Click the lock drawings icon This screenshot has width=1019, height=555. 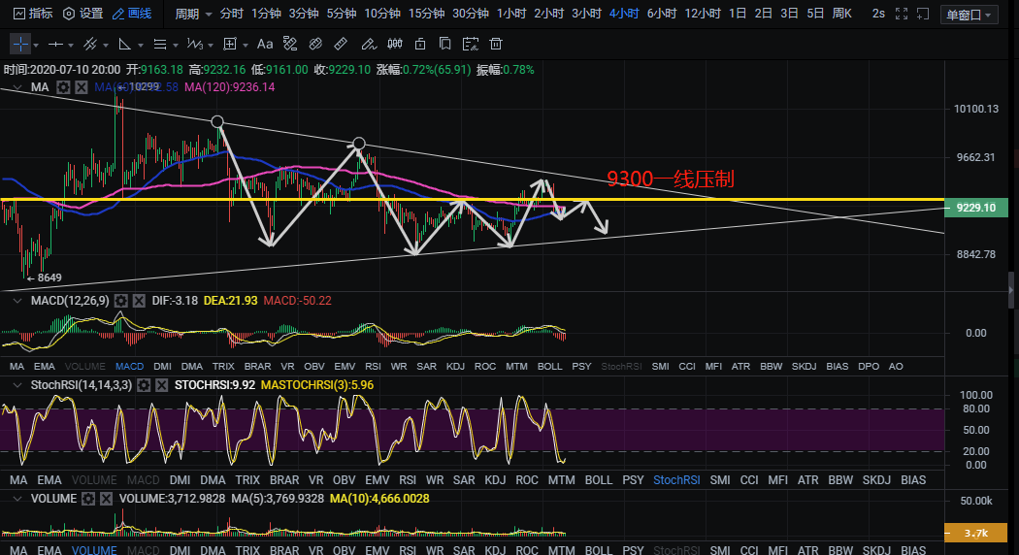click(x=419, y=44)
